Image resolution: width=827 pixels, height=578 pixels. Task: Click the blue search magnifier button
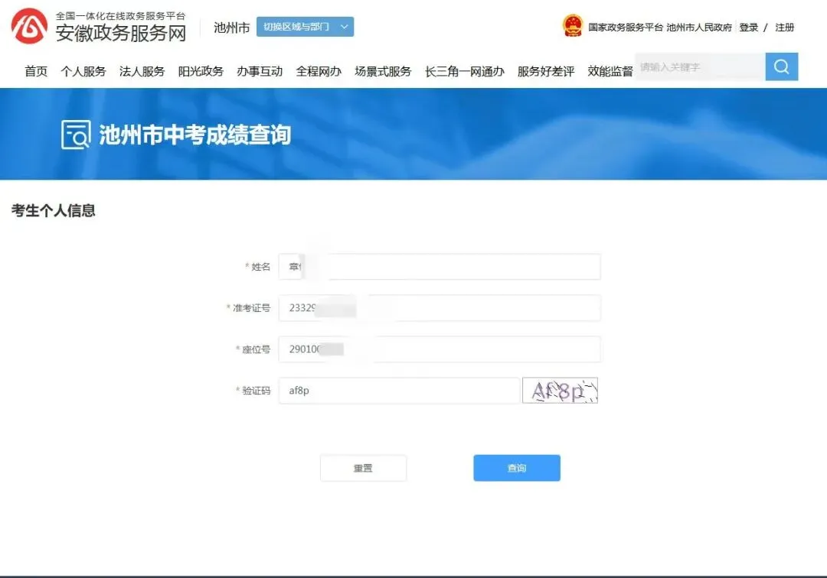pos(782,67)
